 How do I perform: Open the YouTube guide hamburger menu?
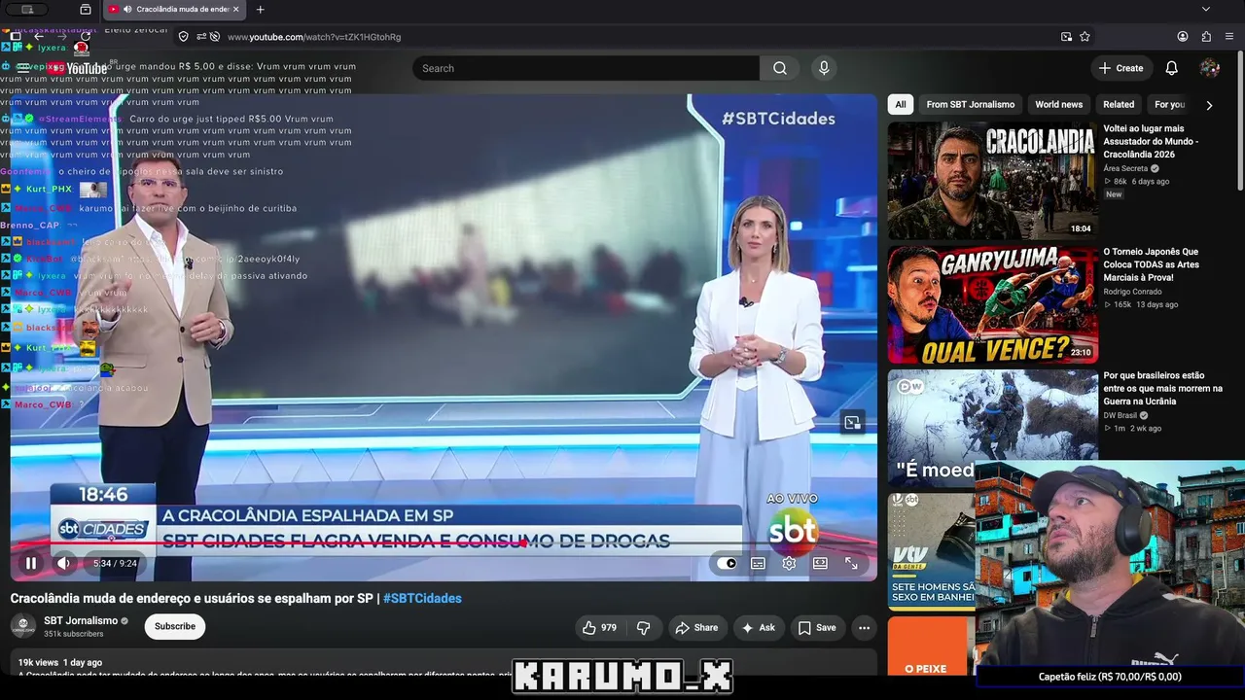(23, 68)
